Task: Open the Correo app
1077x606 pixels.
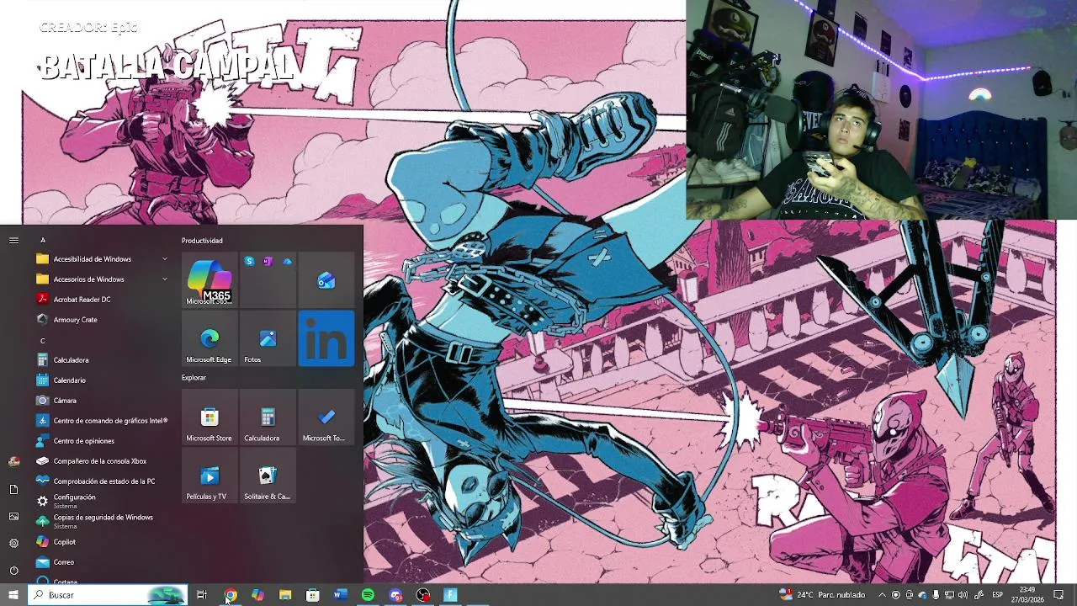Action: [101, 561]
